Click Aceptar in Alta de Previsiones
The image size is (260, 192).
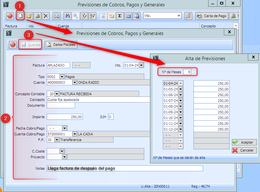[244, 142]
